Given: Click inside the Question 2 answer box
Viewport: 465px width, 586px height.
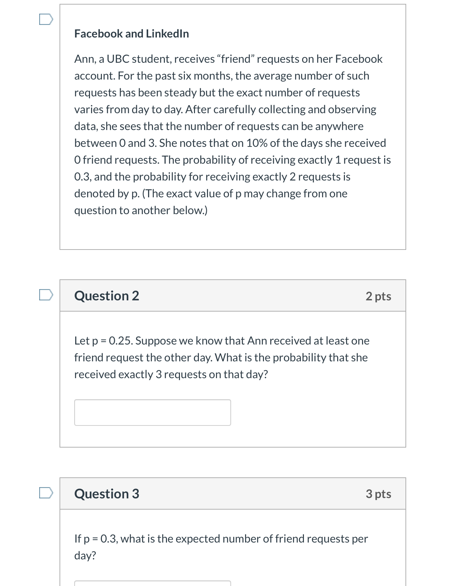Looking at the screenshot, I should pyautogui.click(x=152, y=413).
